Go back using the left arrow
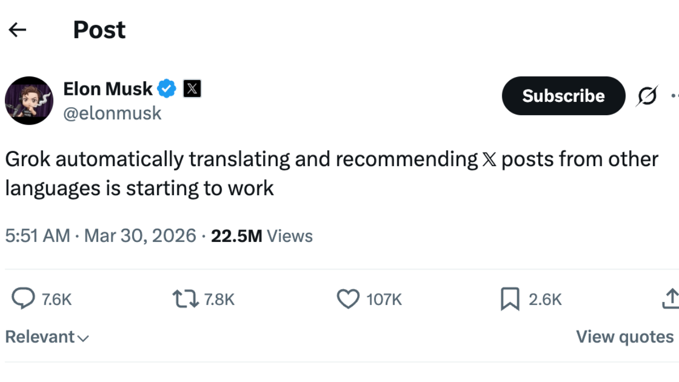Viewport: 679px width, 382px height. [18, 30]
